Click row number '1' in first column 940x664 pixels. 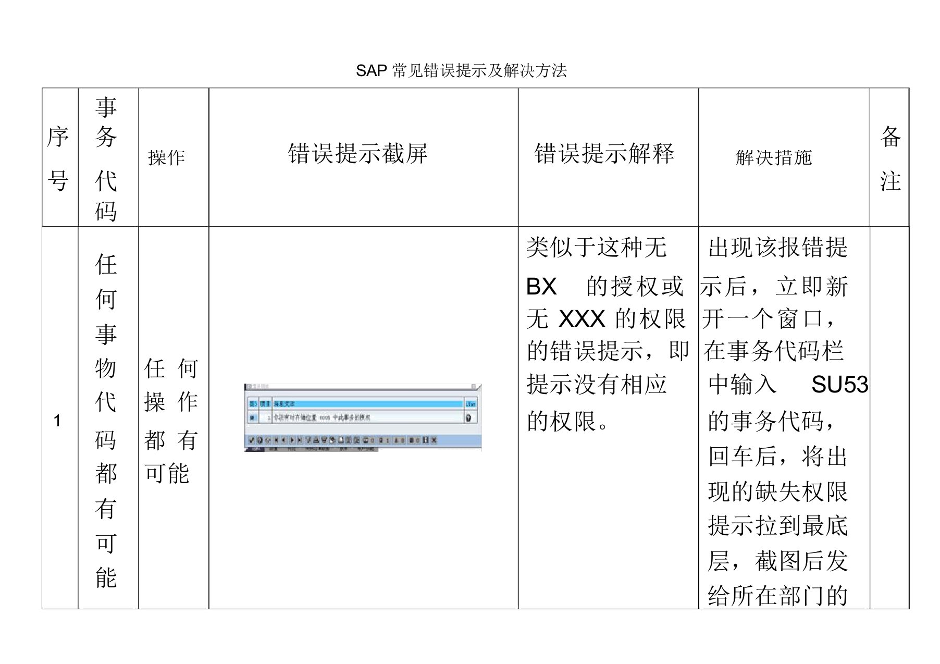pyautogui.click(x=57, y=421)
